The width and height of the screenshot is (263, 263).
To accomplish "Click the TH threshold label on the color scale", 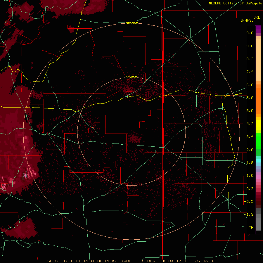I will [x=251, y=228].
